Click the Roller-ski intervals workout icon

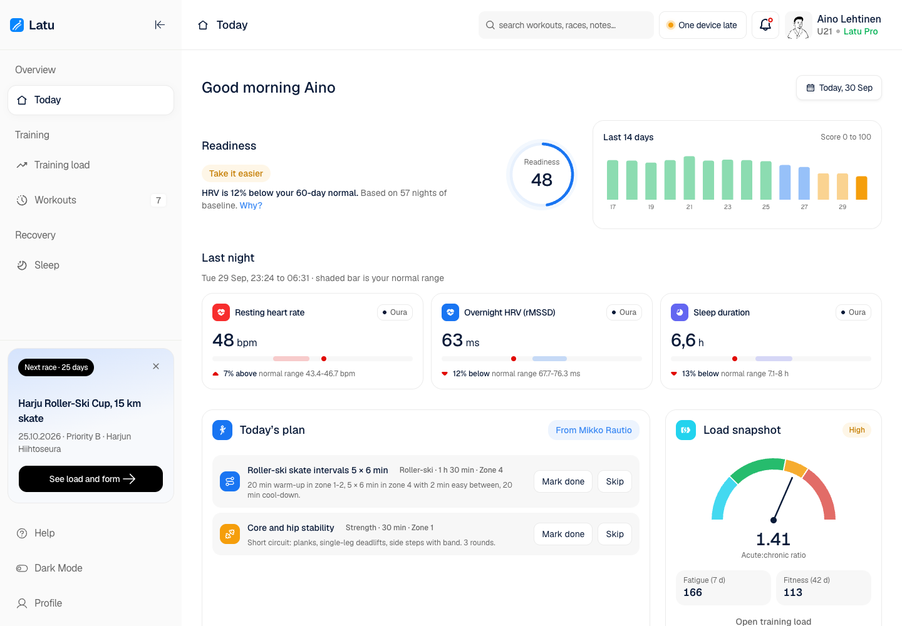tap(230, 481)
